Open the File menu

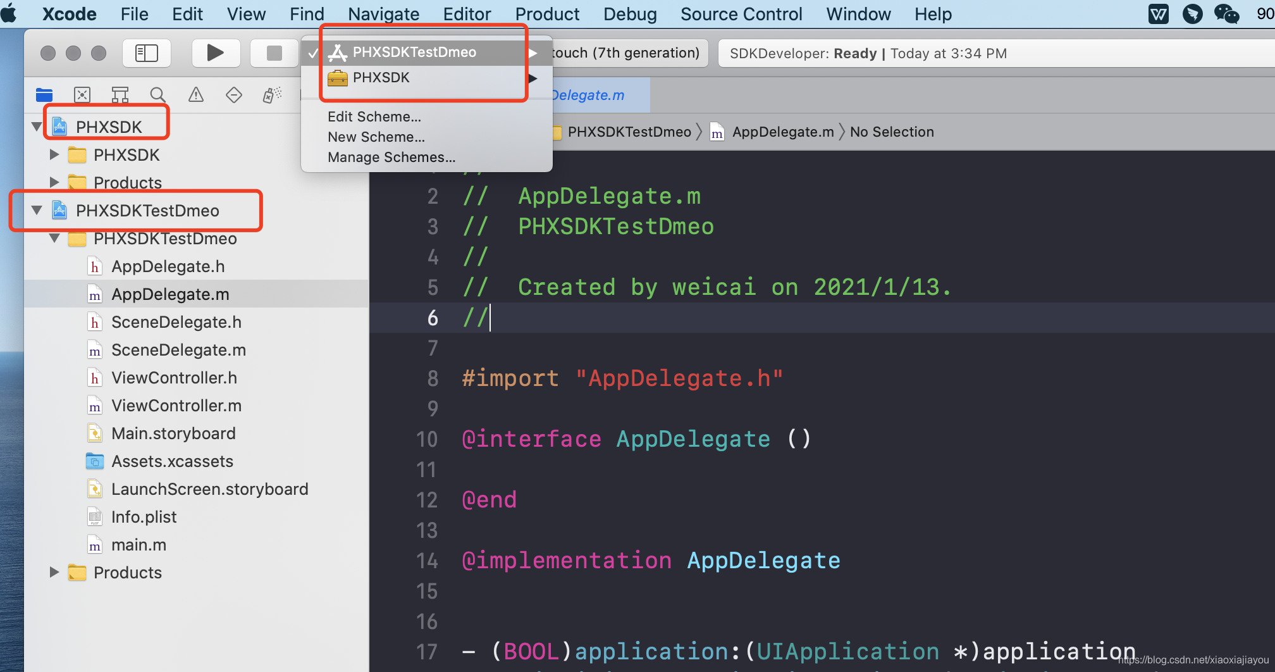tap(134, 14)
